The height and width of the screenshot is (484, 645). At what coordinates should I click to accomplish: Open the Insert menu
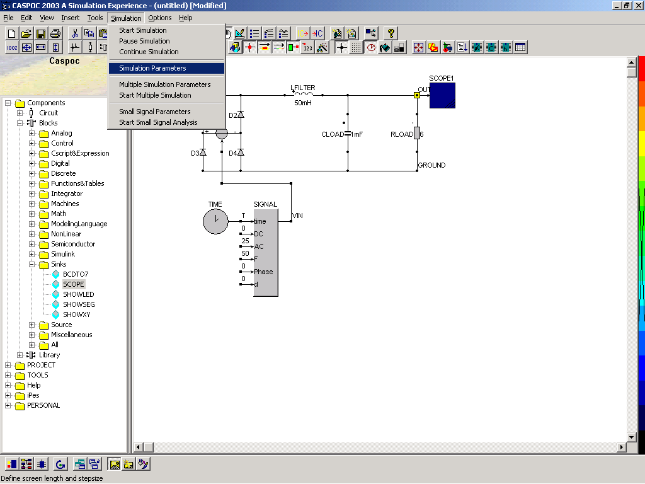coord(71,18)
